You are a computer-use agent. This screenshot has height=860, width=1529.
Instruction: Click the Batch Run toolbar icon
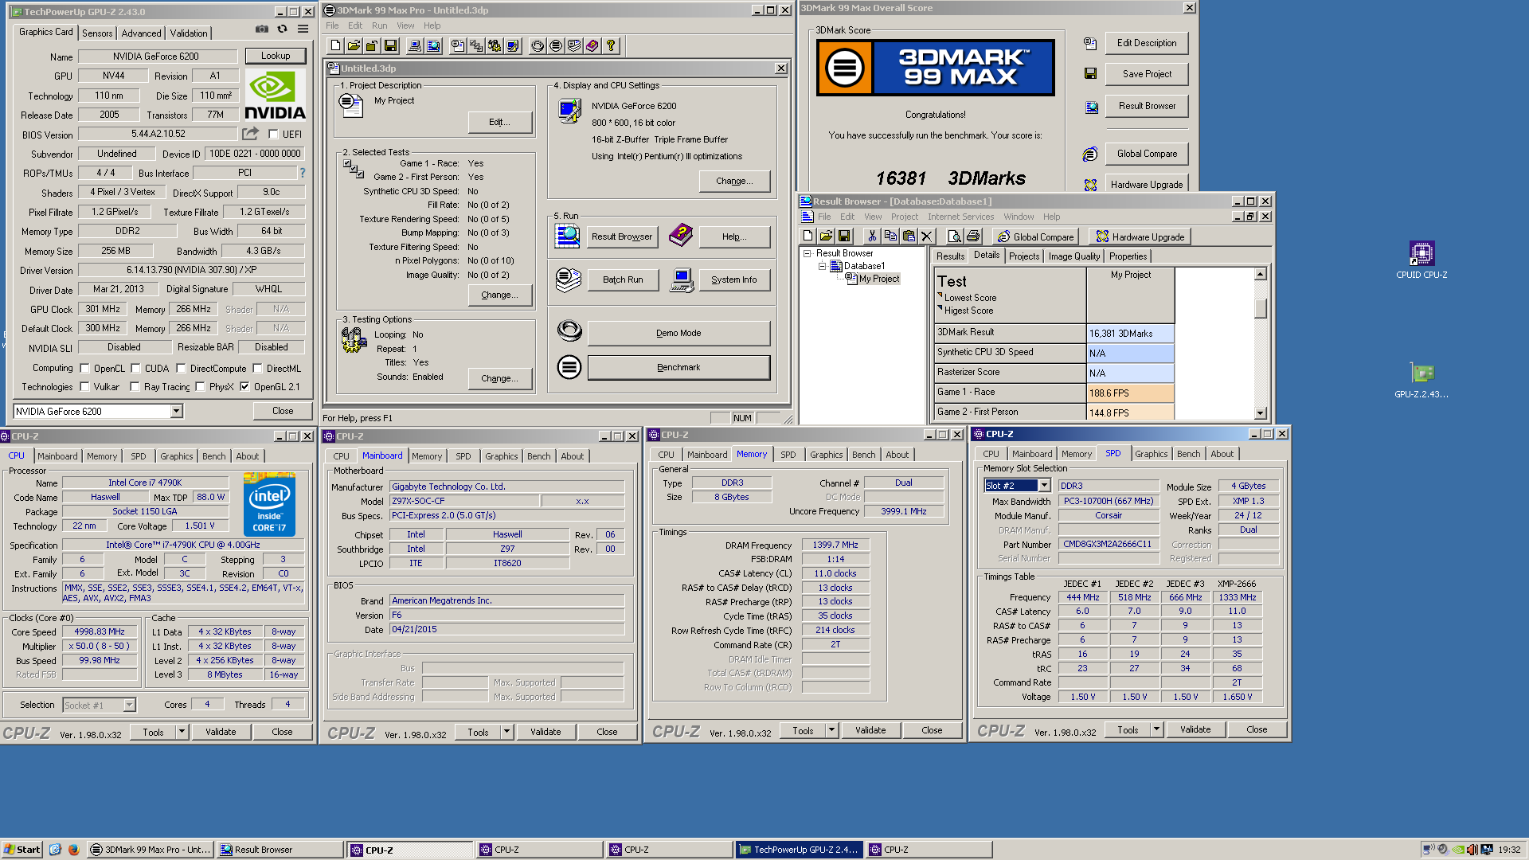(x=574, y=46)
